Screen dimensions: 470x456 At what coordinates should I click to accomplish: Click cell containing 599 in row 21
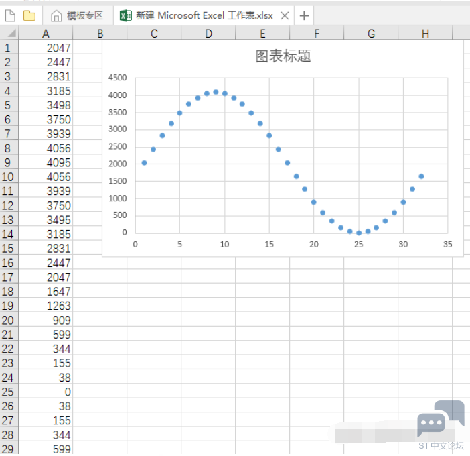pyautogui.click(x=46, y=334)
